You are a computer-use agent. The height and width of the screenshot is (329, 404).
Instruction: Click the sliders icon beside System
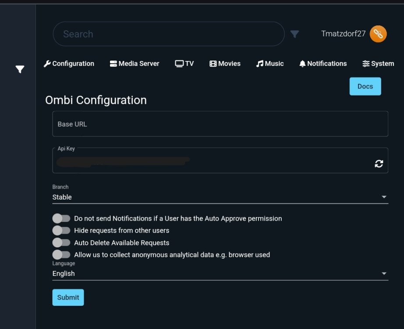[x=366, y=64]
